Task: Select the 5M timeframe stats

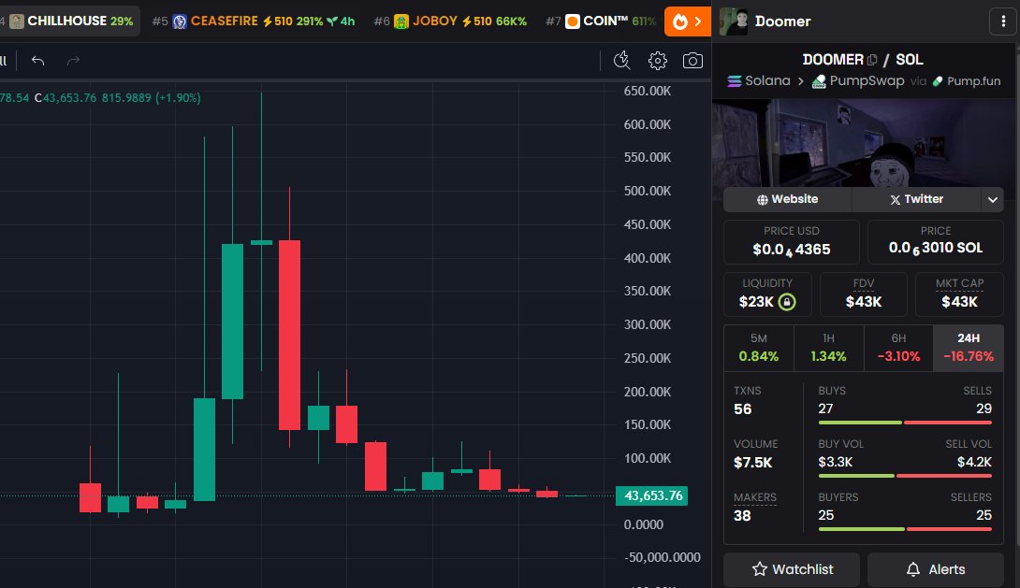Action: (x=759, y=348)
